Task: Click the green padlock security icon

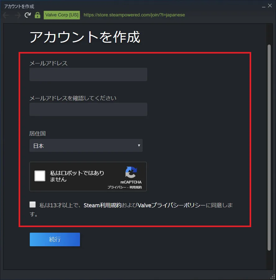Action: (38, 15)
